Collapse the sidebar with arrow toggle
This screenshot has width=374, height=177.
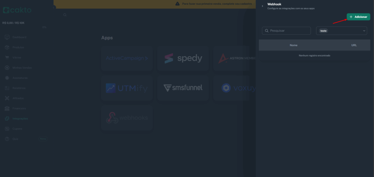coord(54,8)
